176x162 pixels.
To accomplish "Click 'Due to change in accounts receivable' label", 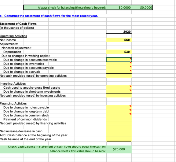I will point(30,60).
